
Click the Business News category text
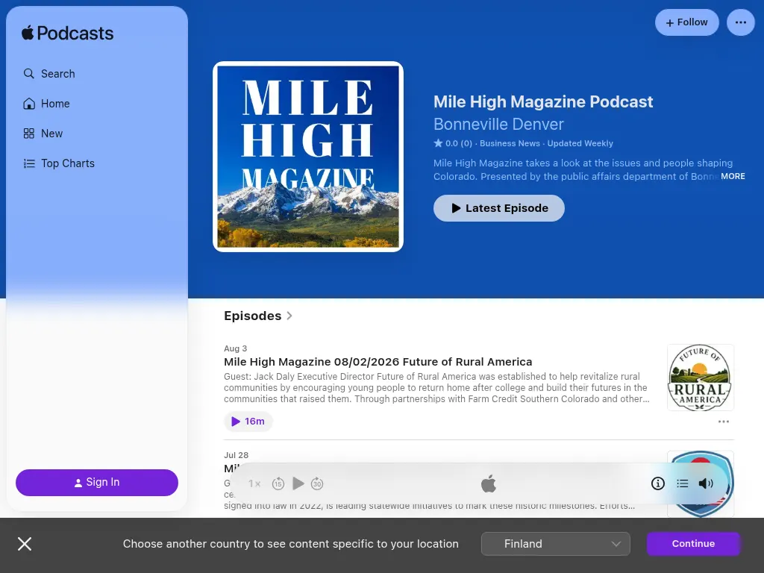[510, 143]
